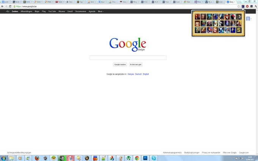258x161 pixels.
Task: Click the yellow S icon in the popup grid
Action: point(239,30)
